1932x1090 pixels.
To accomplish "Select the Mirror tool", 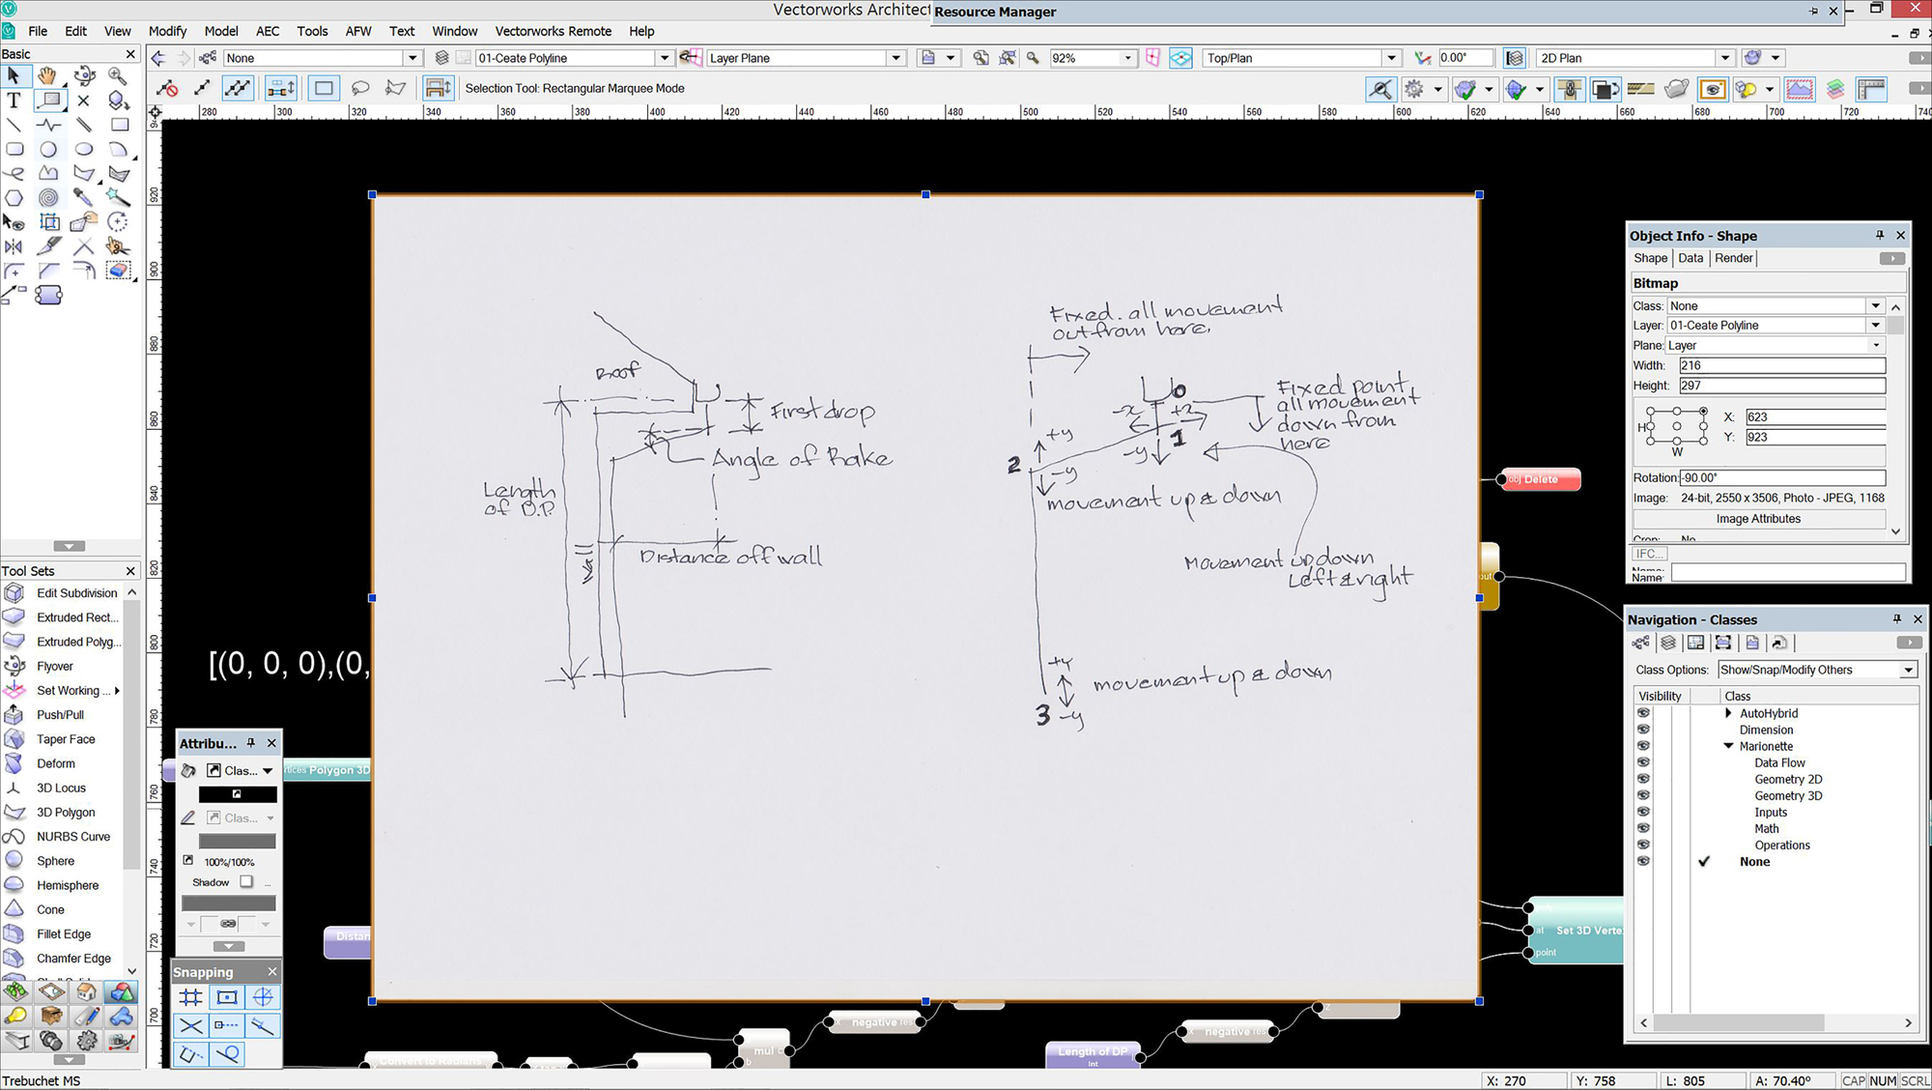I will click(14, 246).
